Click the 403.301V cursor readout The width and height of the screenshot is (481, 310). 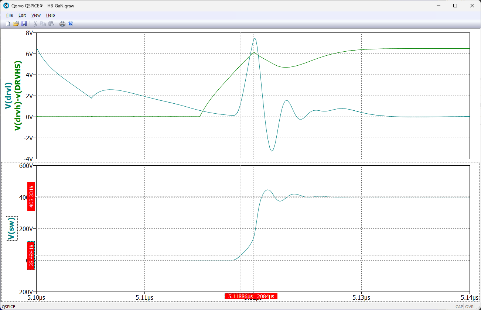point(31,197)
